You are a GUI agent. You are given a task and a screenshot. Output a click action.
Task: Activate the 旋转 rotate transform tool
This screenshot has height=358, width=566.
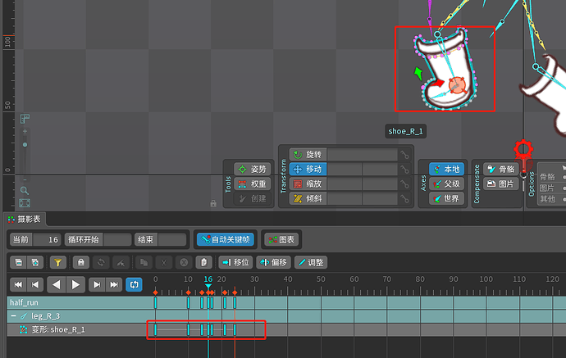[x=308, y=155]
